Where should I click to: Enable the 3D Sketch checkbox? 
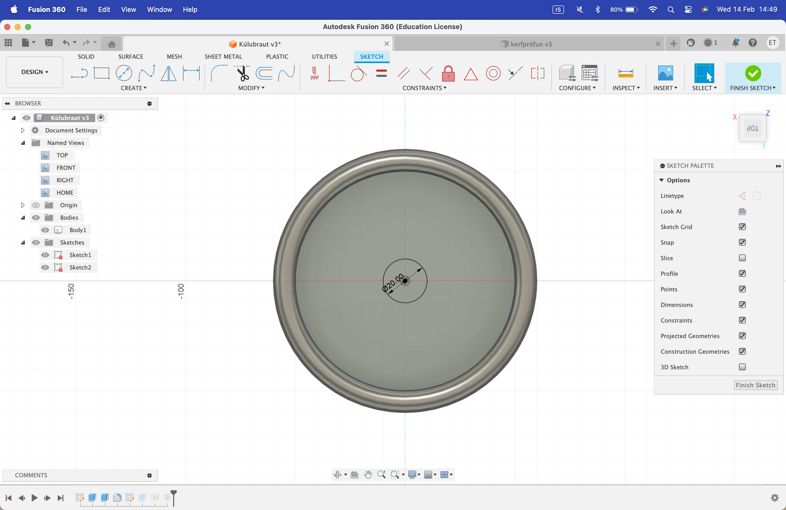[742, 367]
